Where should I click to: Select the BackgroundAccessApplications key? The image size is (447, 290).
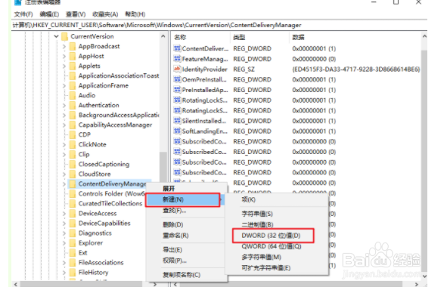(119, 115)
